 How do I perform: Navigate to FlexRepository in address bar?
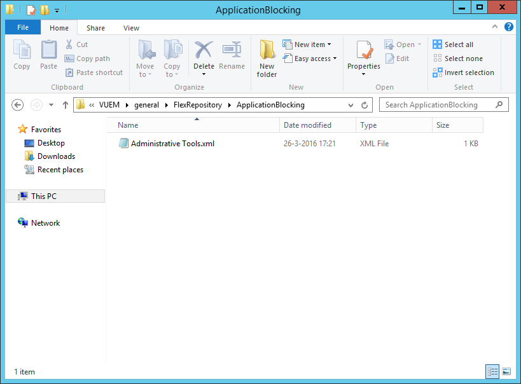[198, 105]
